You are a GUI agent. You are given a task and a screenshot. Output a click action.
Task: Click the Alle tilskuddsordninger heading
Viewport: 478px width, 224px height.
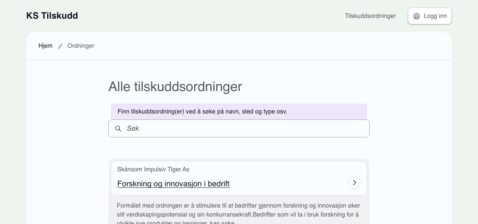coord(175,87)
